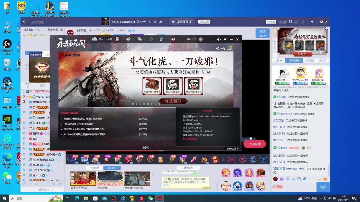Click the 59% update progress bar
The height and width of the screenshot is (202, 360).
pyautogui.click(x=145, y=151)
